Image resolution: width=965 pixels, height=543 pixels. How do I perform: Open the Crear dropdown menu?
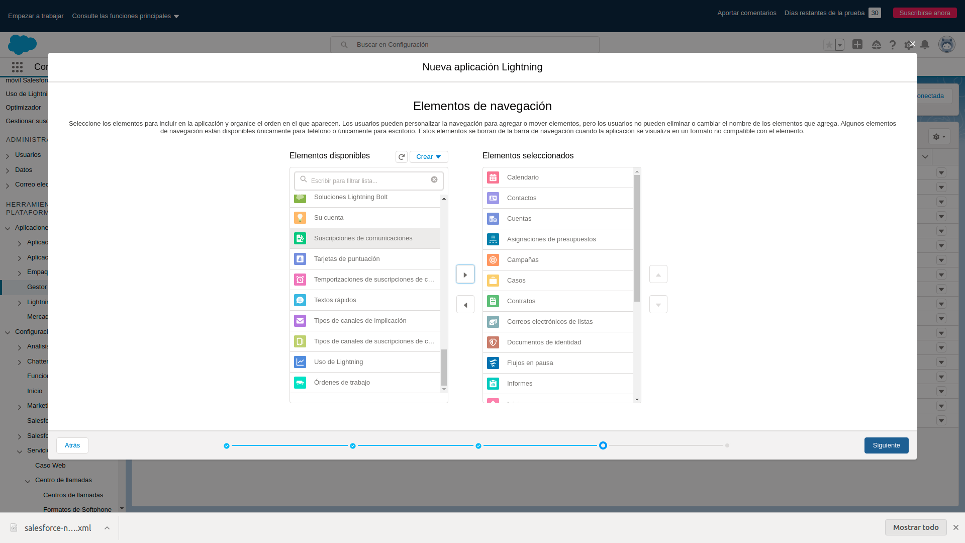429,156
